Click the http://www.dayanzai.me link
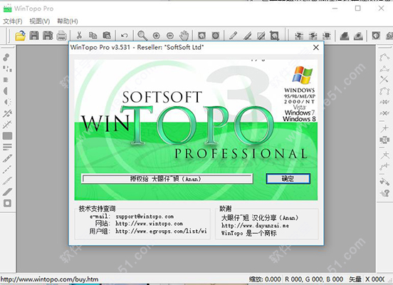 pyautogui.click(x=255, y=226)
